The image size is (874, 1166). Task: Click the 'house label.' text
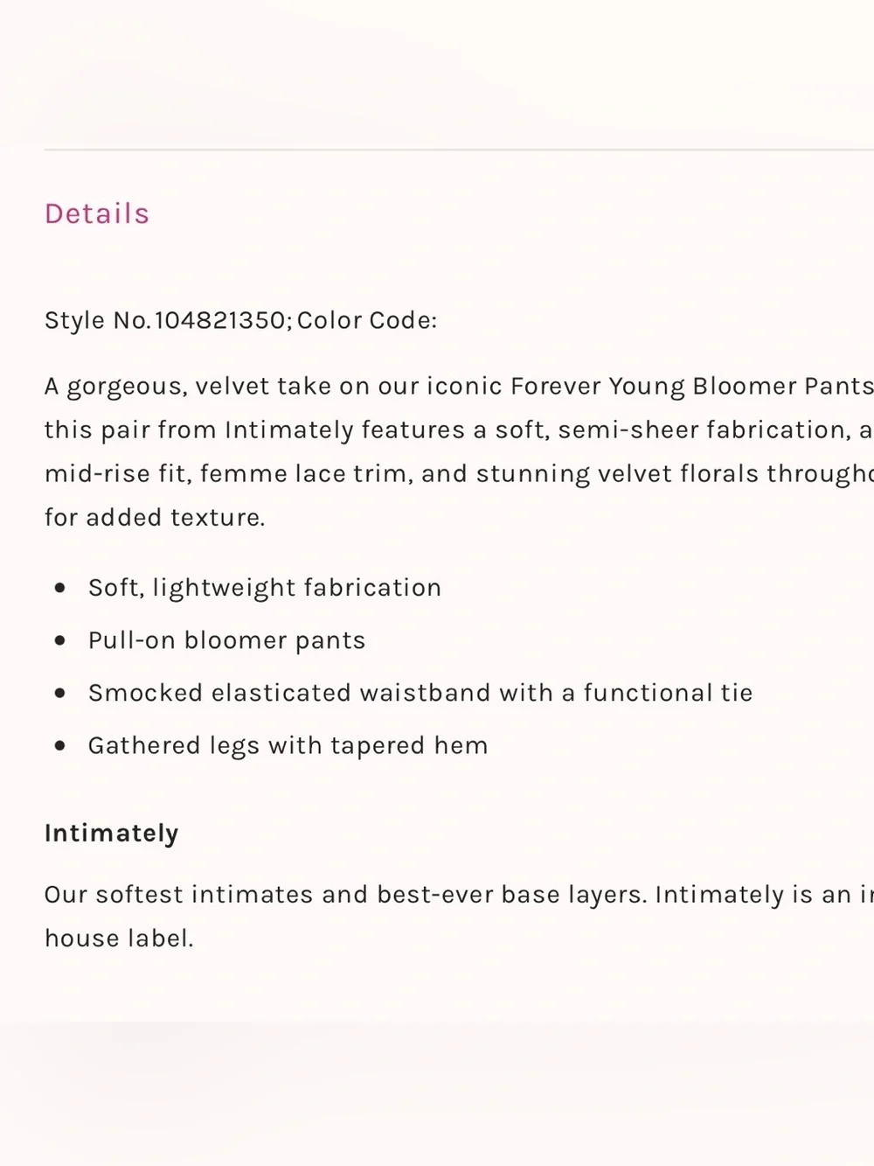(119, 938)
